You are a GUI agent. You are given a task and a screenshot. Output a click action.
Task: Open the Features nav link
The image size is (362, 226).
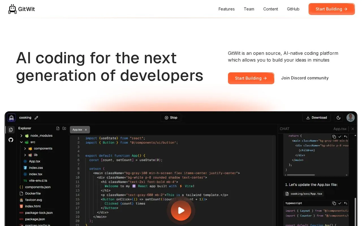coord(227,9)
